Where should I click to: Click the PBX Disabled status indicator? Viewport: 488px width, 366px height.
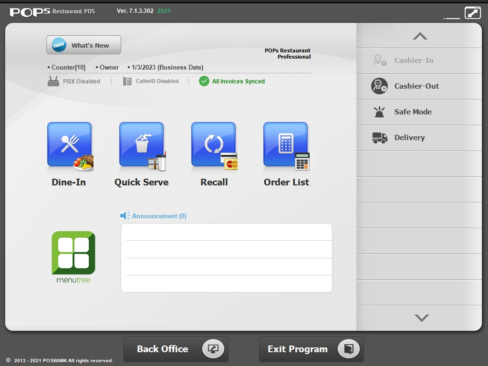coord(74,81)
